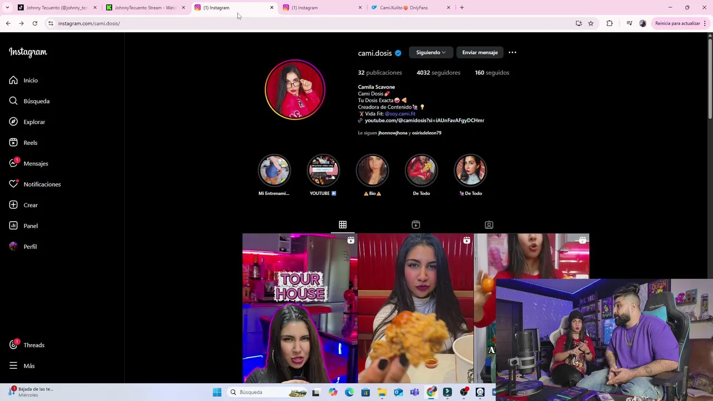Open youtube.com/@camidosis link
The image size is (713, 401).
click(424, 120)
